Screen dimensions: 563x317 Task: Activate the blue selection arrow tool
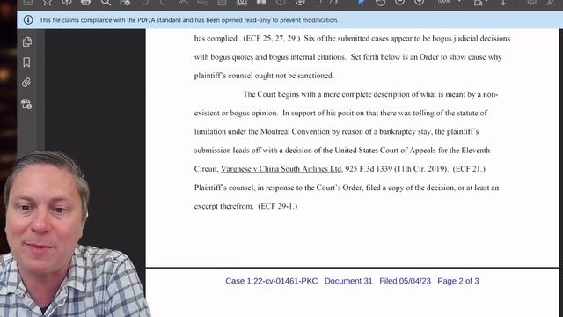click(361, 2)
